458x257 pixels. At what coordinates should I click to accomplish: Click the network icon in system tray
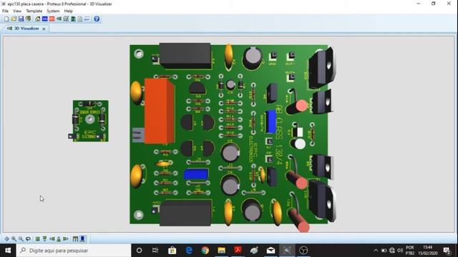392,251
